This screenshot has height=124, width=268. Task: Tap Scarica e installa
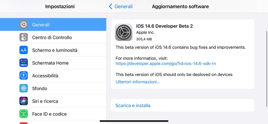(183, 105)
